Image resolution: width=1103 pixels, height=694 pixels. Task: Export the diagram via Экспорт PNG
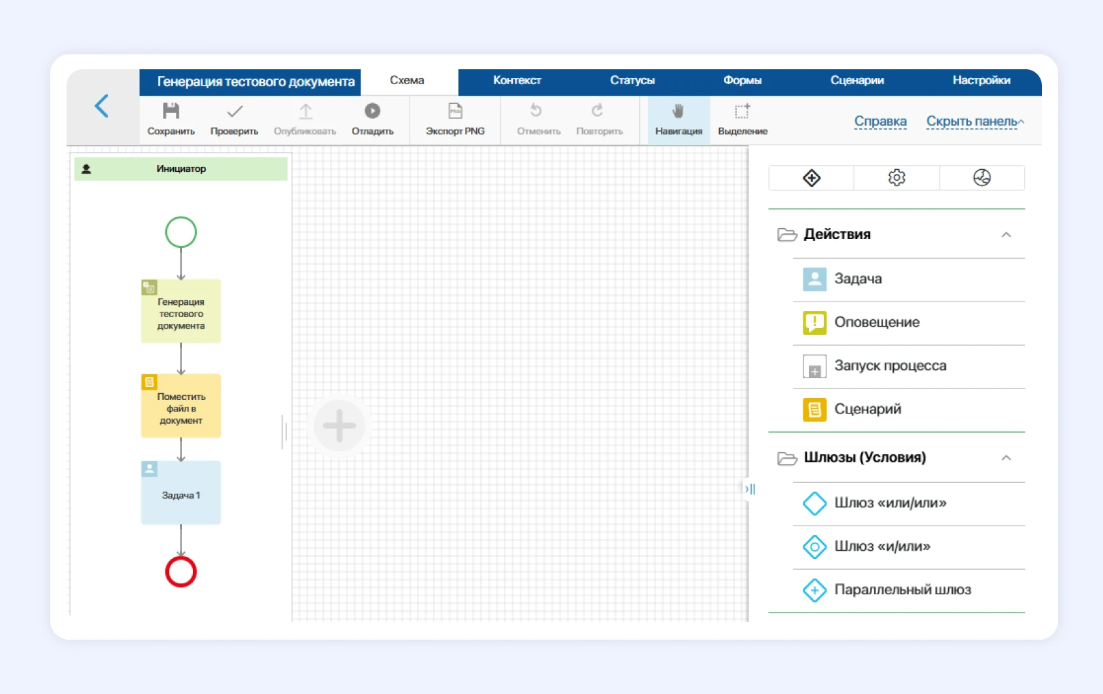[455, 119]
